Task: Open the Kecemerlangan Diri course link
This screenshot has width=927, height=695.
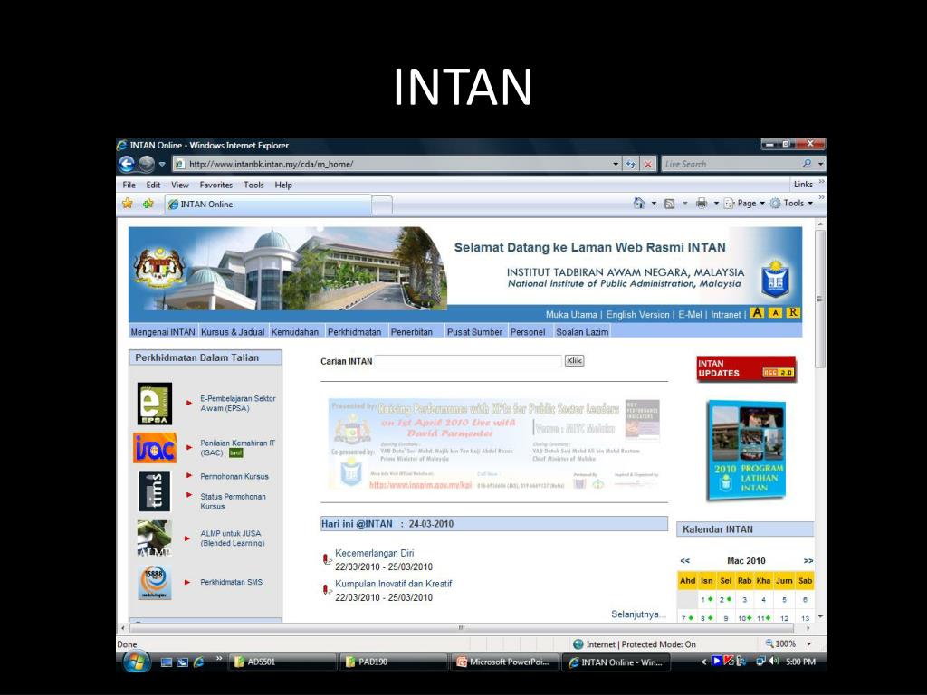Action: tap(374, 553)
